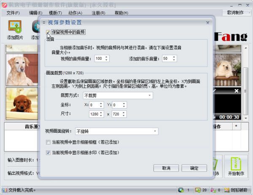Click the video count icon in status bar

click(181, 190)
